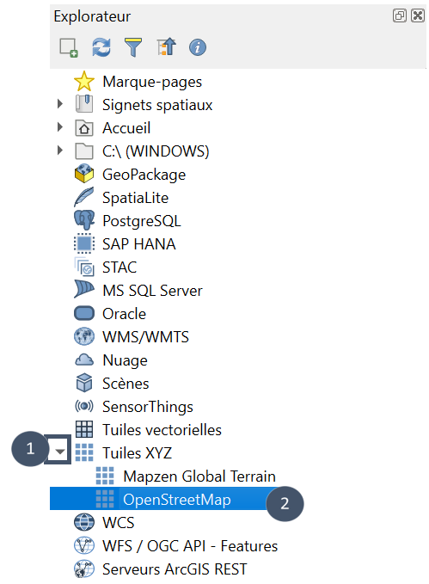Open the Filter Browser funnel icon
Viewport: 429px width, 584px height.
[x=133, y=47]
